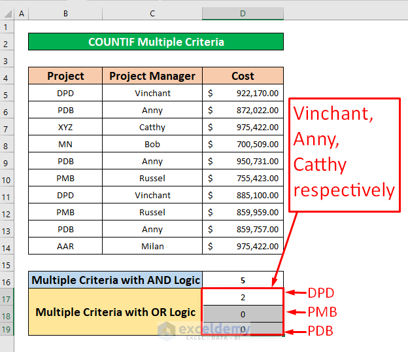The width and height of the screenshot is (408, 352).
Task: Select the Catthy manager cell
Action: [x=152, y=127]
